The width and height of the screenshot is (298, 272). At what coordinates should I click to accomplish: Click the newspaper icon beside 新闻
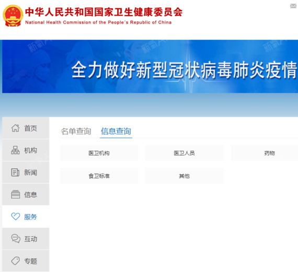[x=15, y=172]
